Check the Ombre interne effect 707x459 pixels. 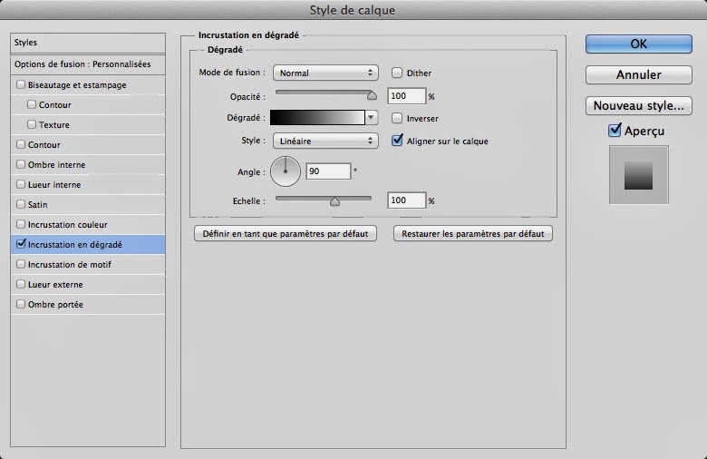(21, 164)
